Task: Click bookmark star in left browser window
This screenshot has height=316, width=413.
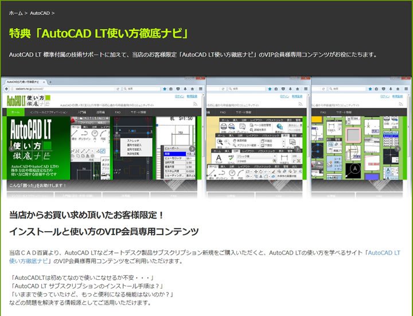Action: tap(165, 89)
